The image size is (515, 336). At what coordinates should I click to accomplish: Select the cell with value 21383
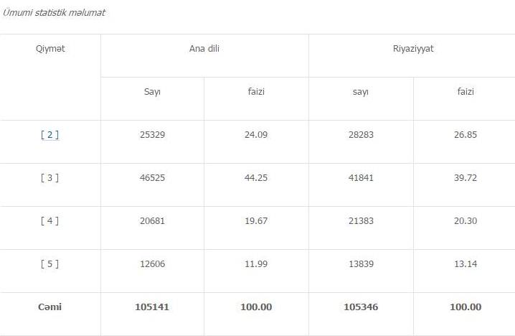coord(361,221)
